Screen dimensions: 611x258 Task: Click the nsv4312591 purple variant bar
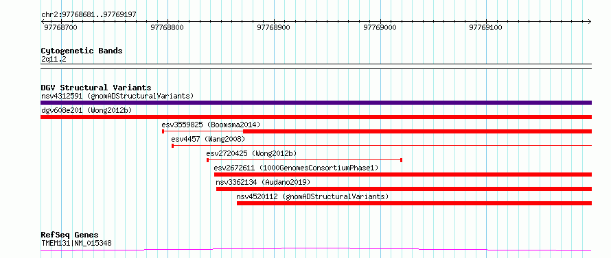tap(316, 103)
